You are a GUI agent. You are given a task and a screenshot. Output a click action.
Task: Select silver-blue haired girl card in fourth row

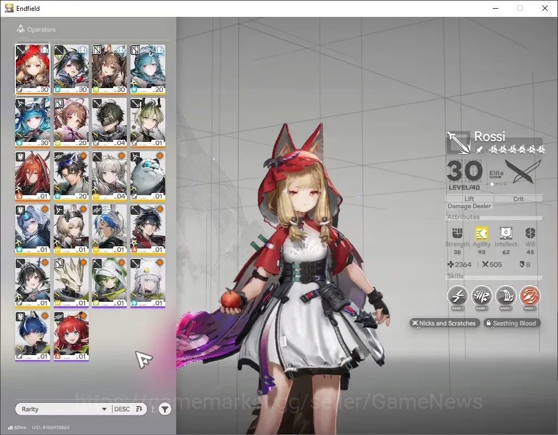click(33, 229)
